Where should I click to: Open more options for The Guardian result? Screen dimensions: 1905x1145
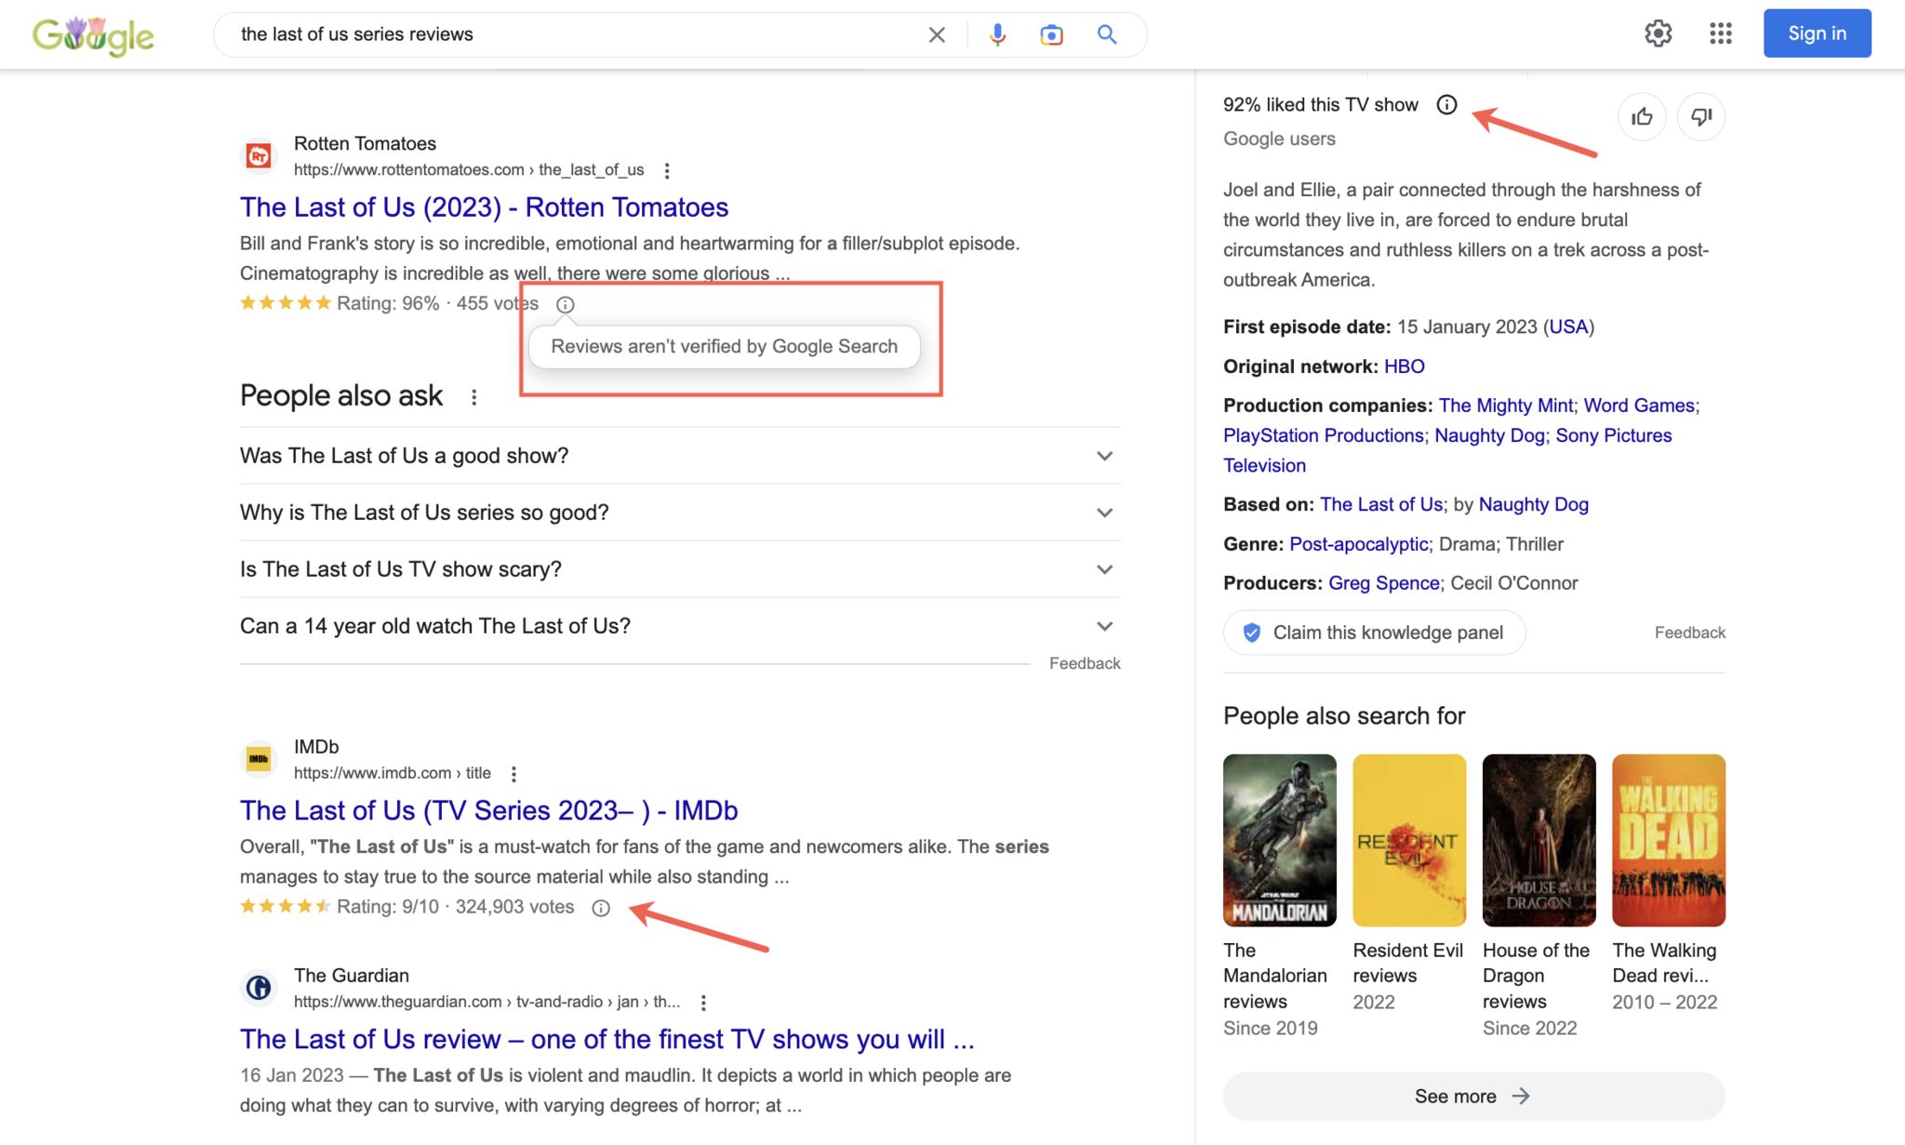click(703, 1003)
